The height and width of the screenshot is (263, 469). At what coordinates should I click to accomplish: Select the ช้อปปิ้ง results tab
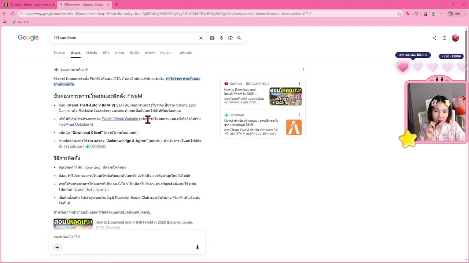coord(134,53)
